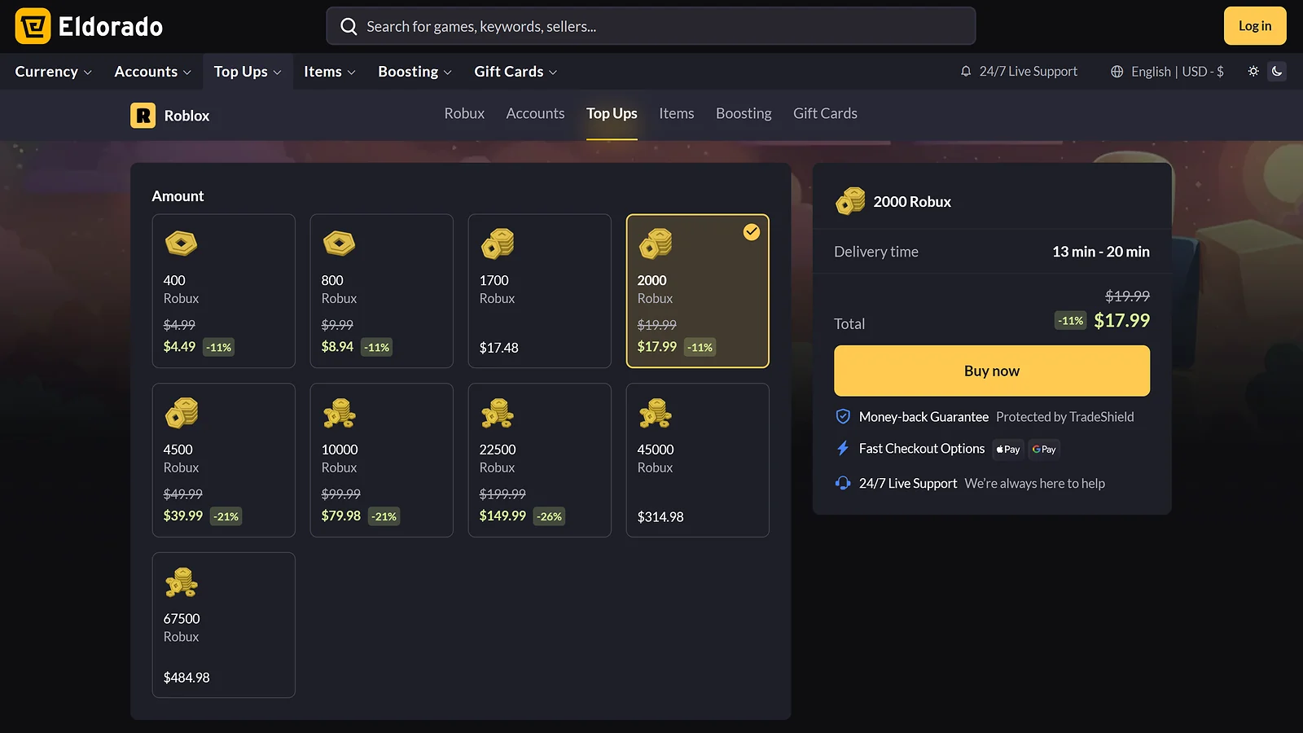
Task: Open the Gift Cards tab under Roblox
Action: [825, 113]
